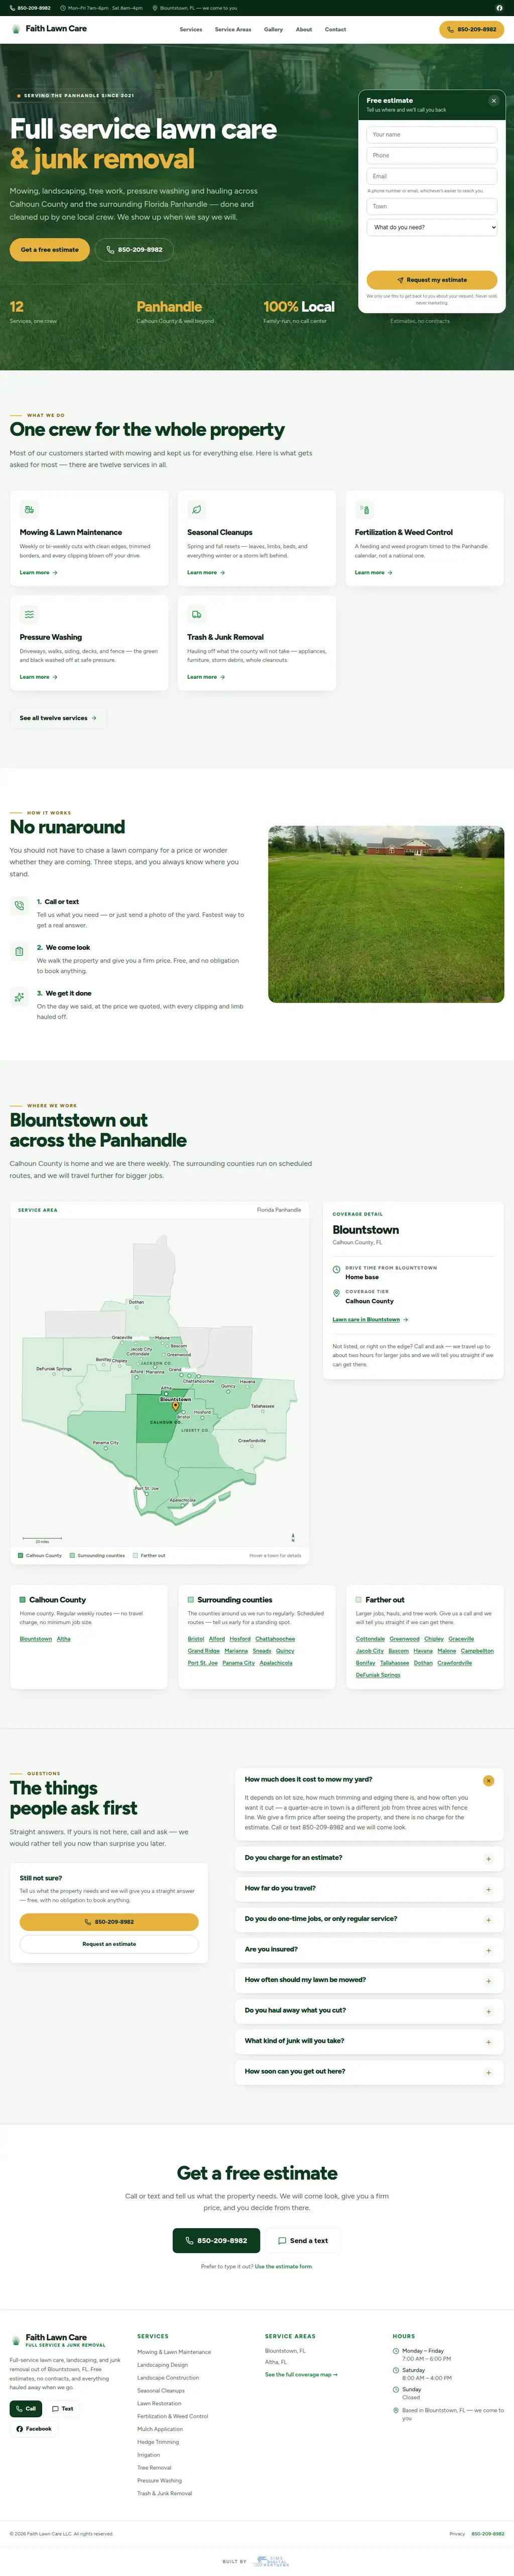This screenshot has width=514, height=2576.
Task: Focus the Your name input field
Action: (x=431, y=134)
